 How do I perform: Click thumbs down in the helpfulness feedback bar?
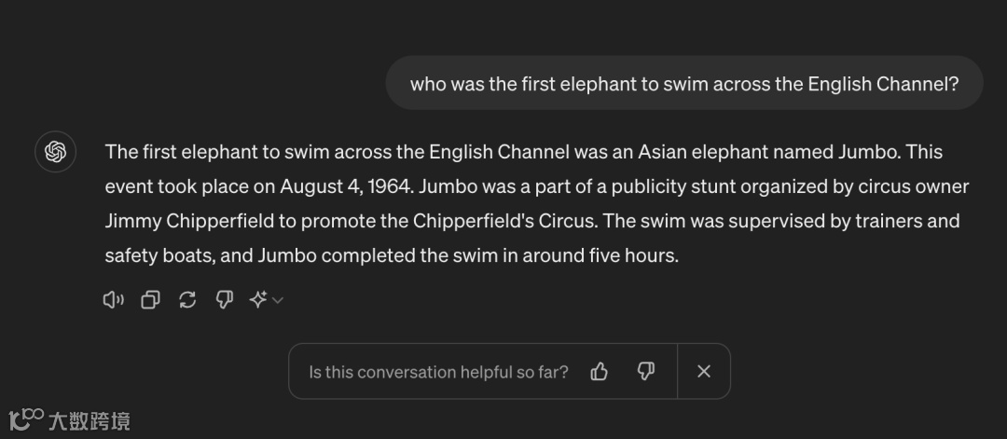pos(645,372)
